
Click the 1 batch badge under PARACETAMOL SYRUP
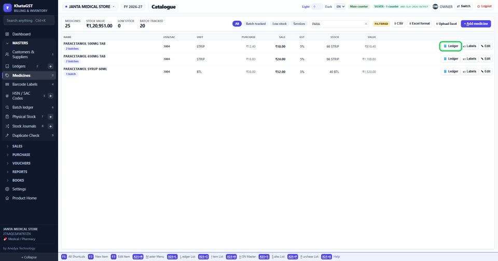[x=71, y=74]
